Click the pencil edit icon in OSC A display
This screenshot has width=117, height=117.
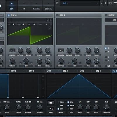coord(50,28)
